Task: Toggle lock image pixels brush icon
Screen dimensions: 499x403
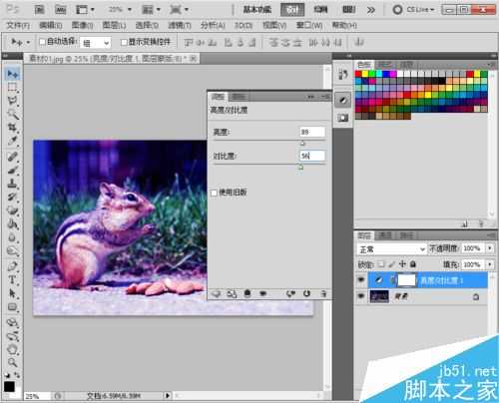Action: coord(391,264)
